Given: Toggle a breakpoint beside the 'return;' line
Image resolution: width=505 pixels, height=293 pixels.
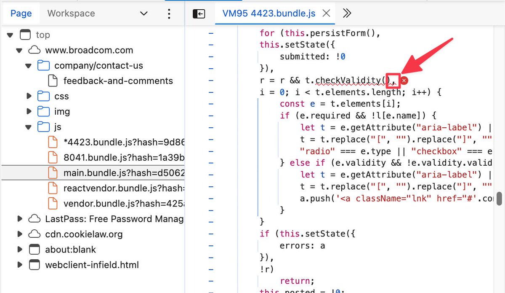Looking at the screenshot, I should pos(210,281).
